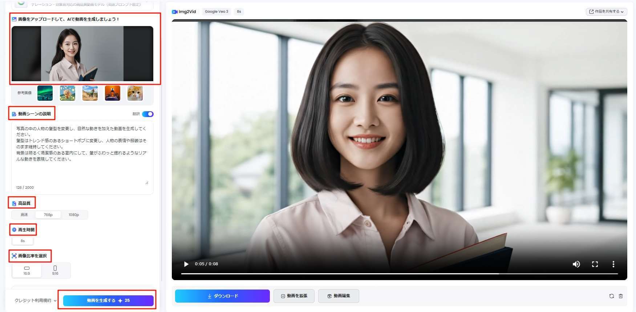Select 高速 speed quality option
This screenshot has width=636, height=312.
(24, 215)
